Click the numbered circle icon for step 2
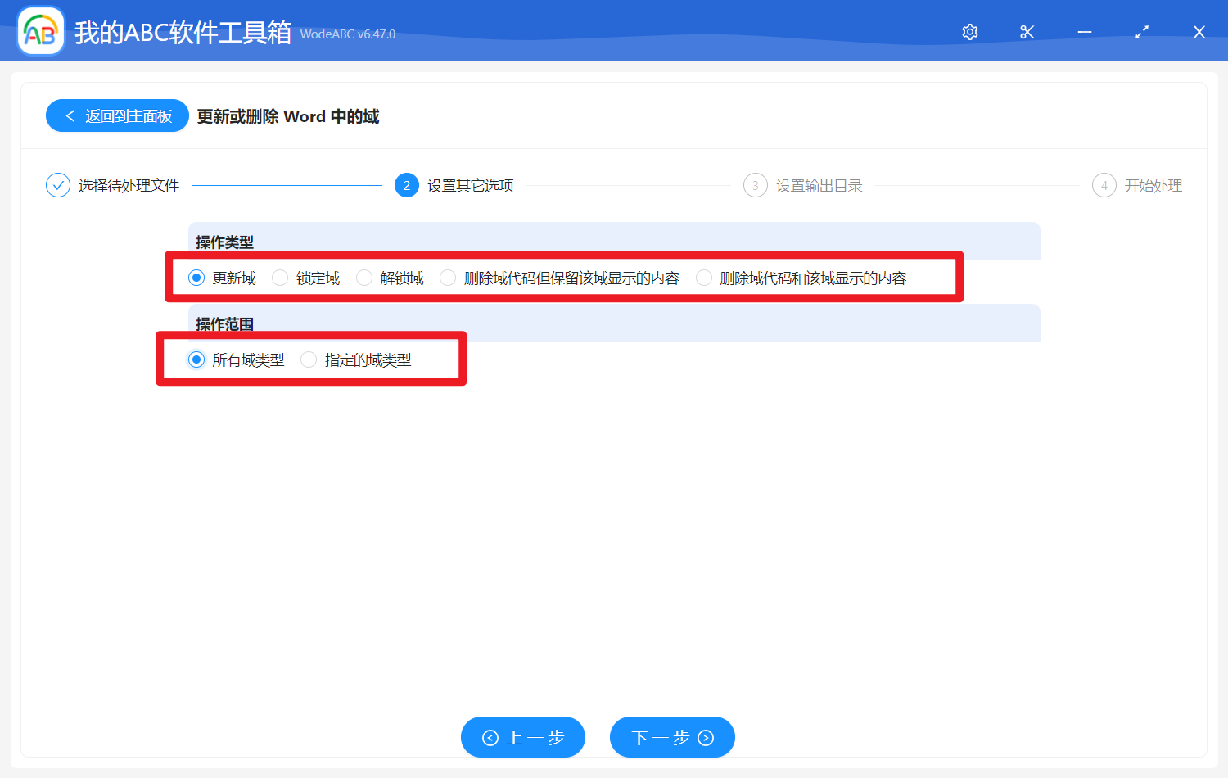Image resolution: width=1228 pixels, height=778 pixels. pyautogui.click(x=407, y=185)
